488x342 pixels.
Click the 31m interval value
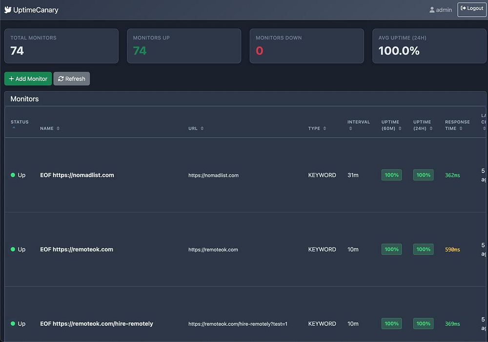click(353, 175)
